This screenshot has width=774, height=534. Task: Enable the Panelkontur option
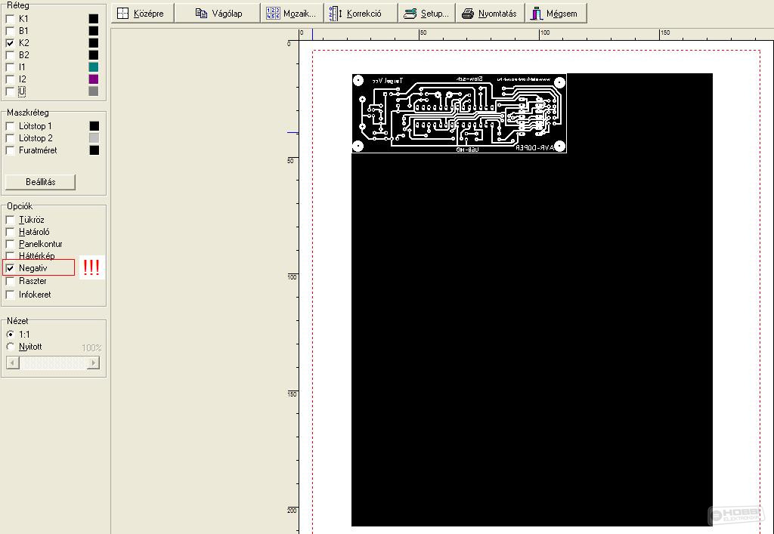pos(10,244)
